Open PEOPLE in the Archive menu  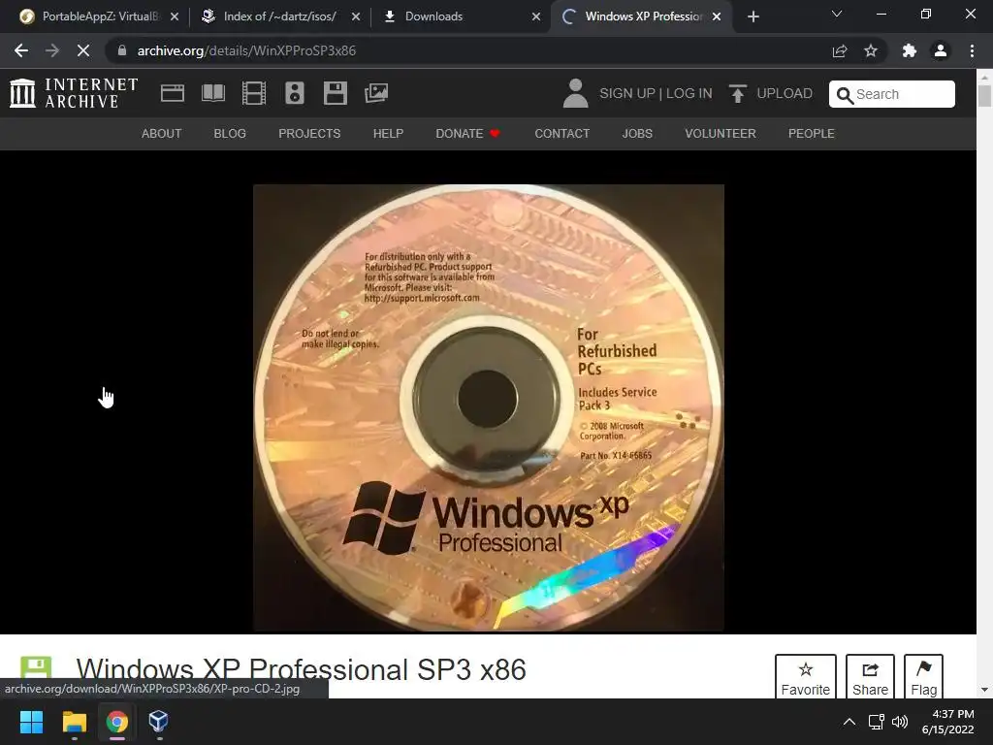click(812, 134)
